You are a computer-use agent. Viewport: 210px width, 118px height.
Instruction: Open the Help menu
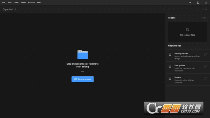point(39,3)
